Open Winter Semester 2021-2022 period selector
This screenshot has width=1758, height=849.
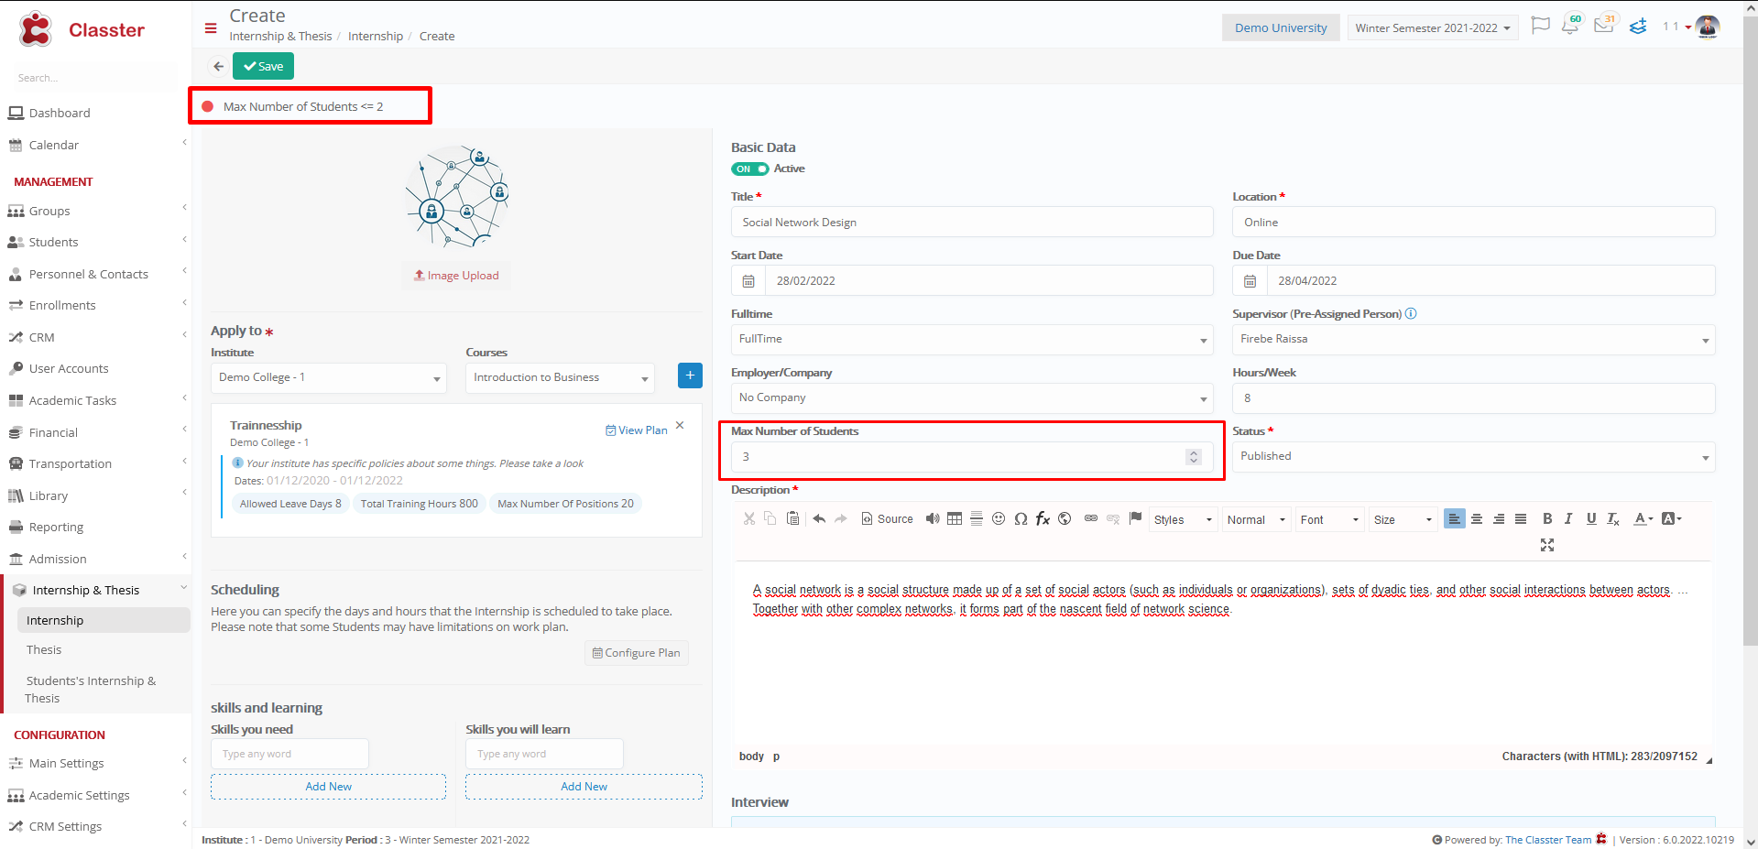click(1433, 27)
